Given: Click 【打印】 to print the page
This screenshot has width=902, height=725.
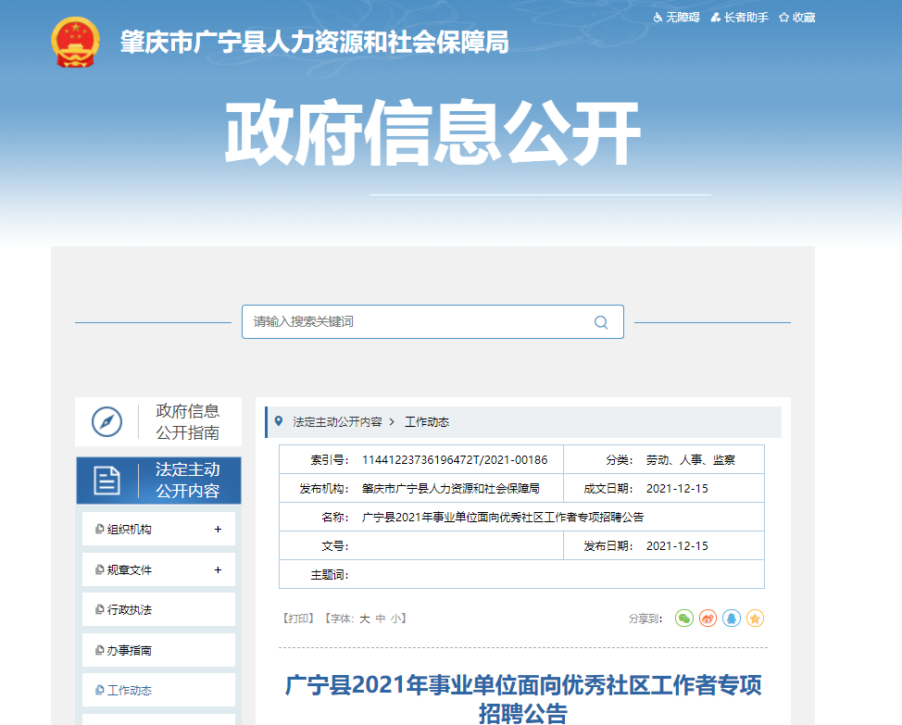Looking at the screenshot, I should click(299, 619).
